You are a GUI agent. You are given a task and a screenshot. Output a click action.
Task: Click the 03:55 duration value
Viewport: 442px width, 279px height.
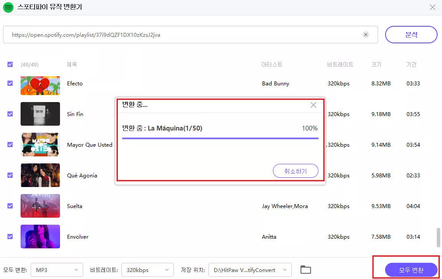(x=413, y=114)
